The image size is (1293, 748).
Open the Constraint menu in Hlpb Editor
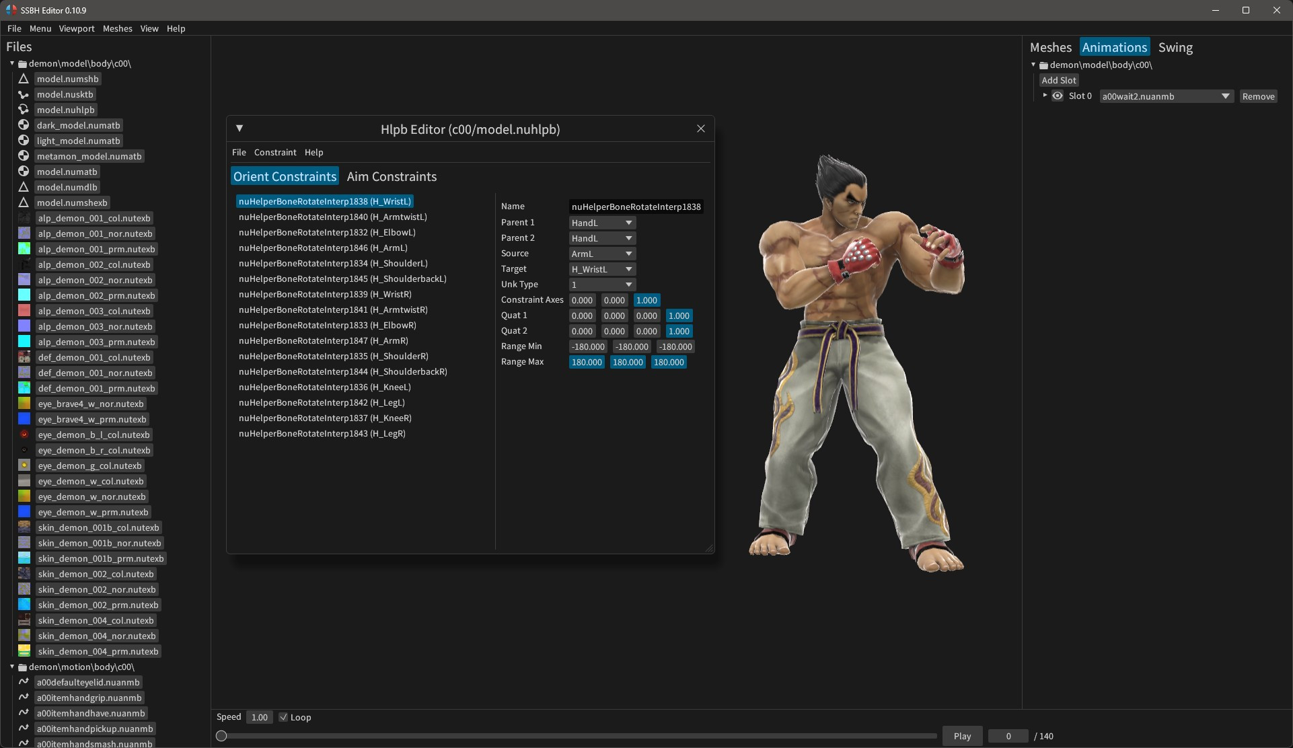click(x=275, y=152)
